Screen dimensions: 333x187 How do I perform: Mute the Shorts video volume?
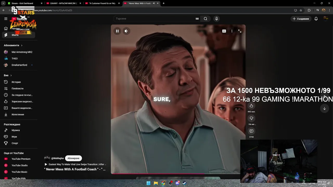tap(126, 31)
